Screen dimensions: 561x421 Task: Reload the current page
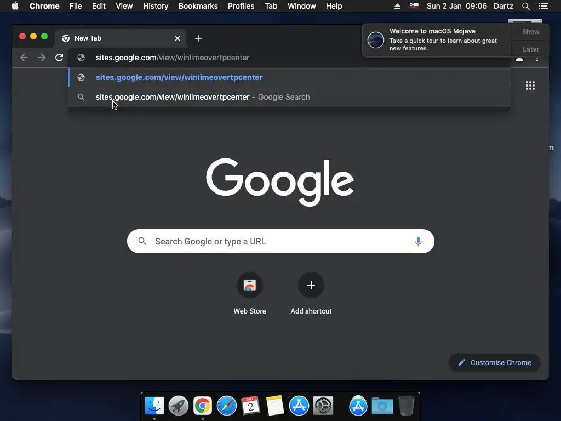click(x=59, y=58)
